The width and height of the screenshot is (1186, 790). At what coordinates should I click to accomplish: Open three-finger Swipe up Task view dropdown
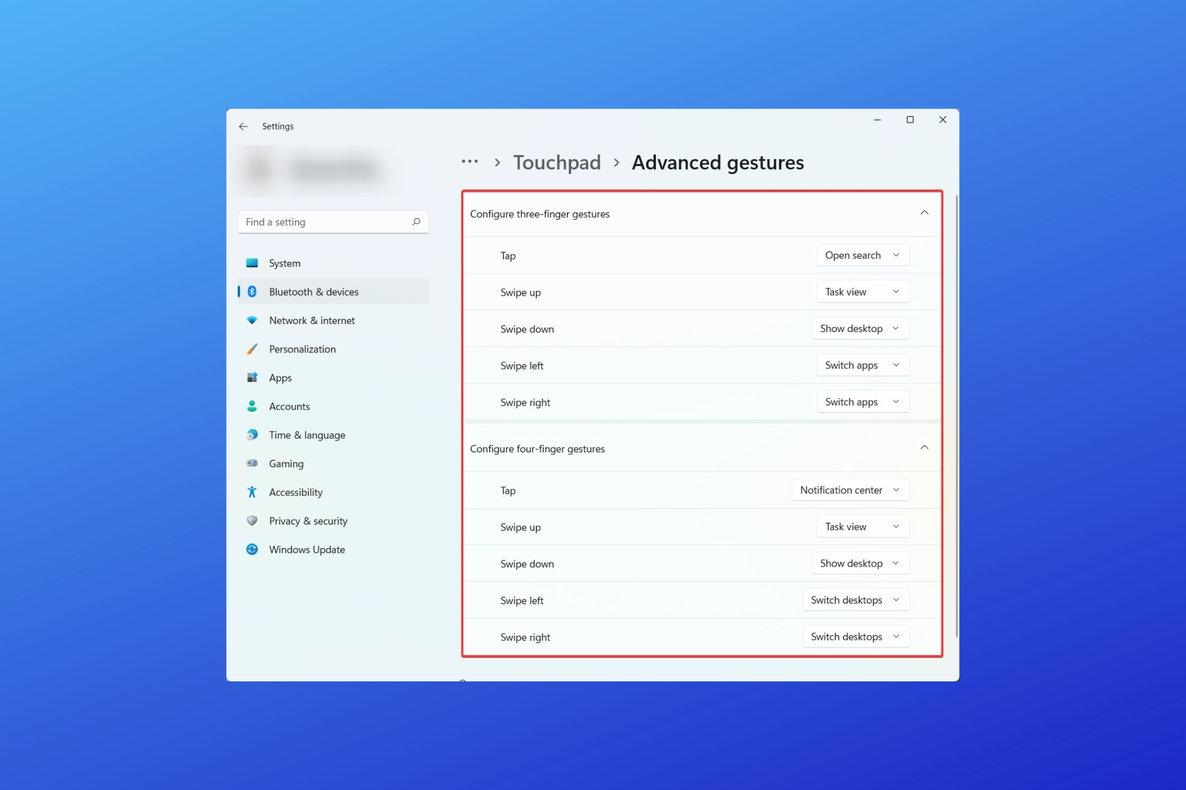(863, 292)
